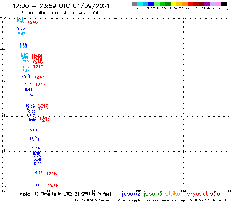Click the 10.42 wave height value
The width and height of the screenshot is (231, 203).
click(30, 106)
